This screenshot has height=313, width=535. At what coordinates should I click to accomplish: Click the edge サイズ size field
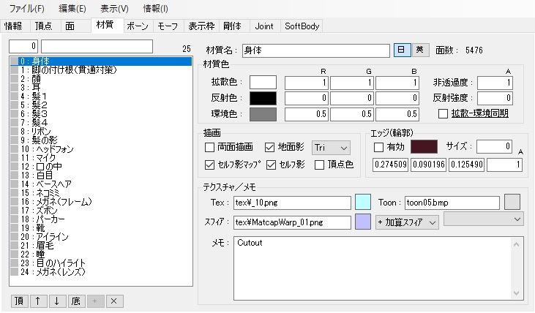point(495,146)
